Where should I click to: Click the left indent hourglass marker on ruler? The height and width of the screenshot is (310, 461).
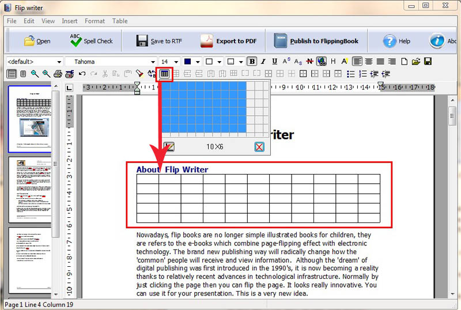coord(137,88)
